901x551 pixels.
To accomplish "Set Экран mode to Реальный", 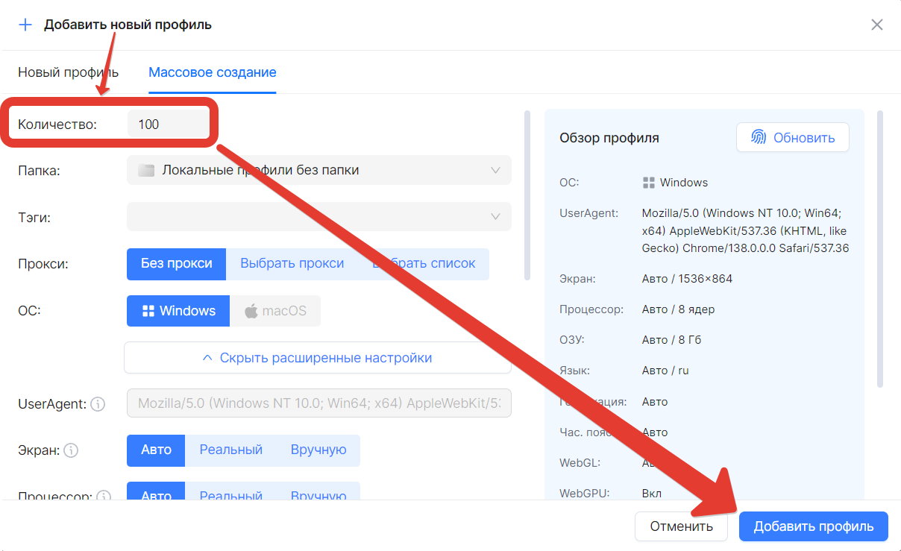I will coord(230,450).
